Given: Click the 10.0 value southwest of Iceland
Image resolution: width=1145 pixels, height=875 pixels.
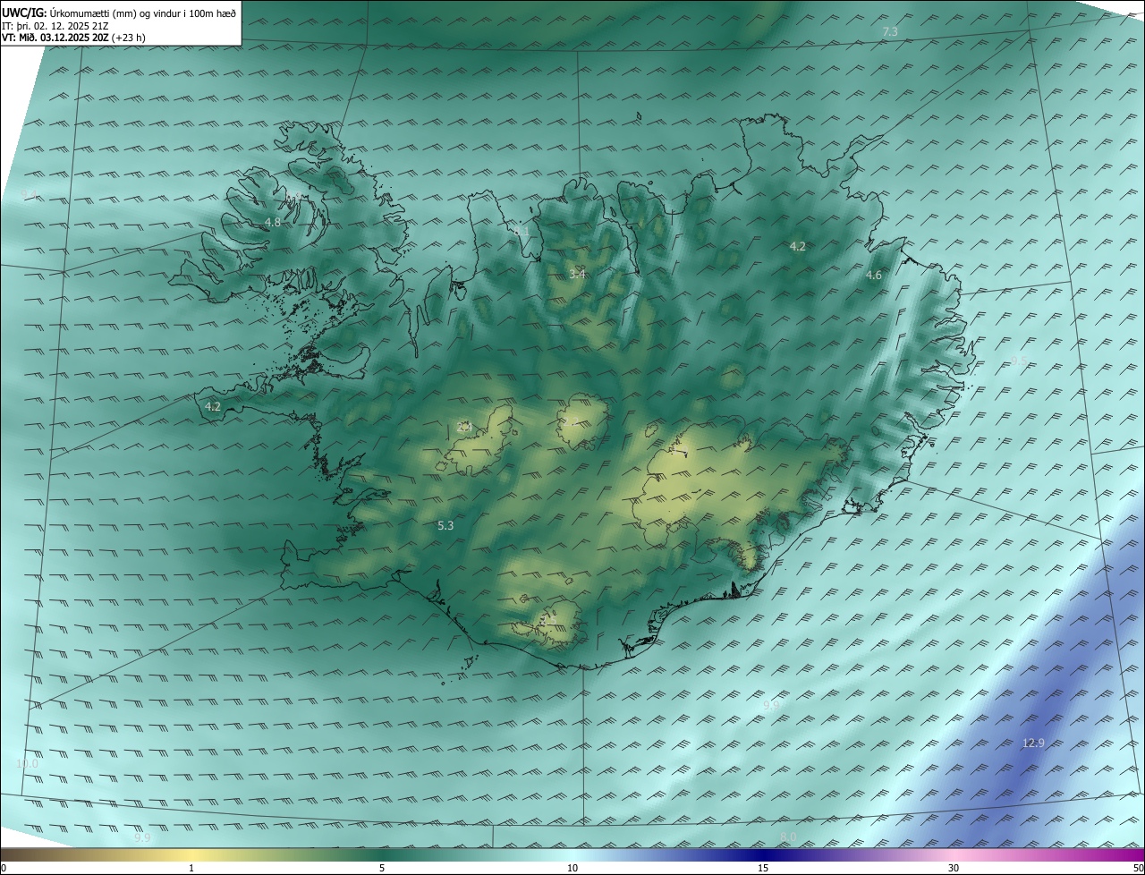Looking at the screenshot, I should (27, 764).
